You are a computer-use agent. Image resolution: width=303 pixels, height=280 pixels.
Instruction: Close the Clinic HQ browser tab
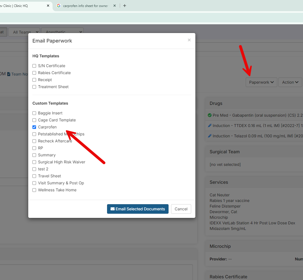[x=48, y=6]
